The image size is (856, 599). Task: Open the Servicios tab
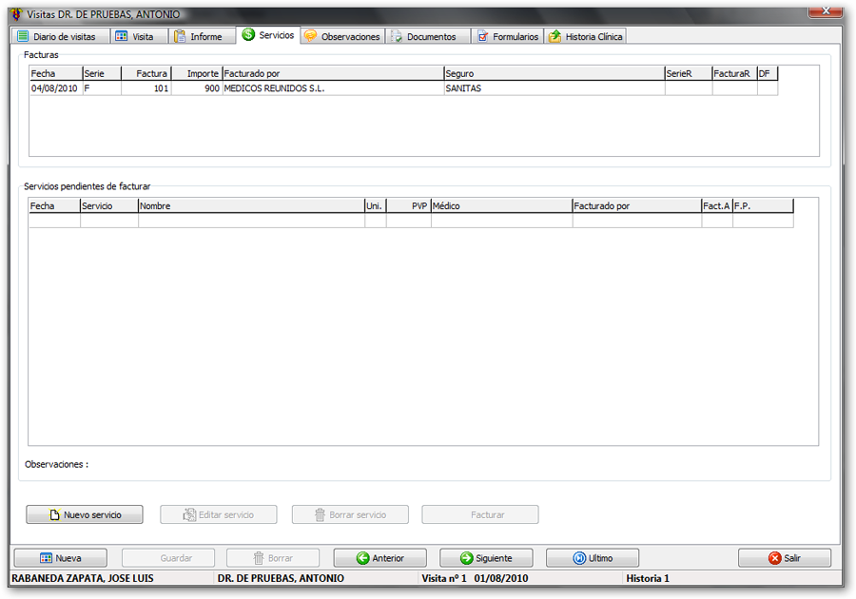click(x=268, y=35)
